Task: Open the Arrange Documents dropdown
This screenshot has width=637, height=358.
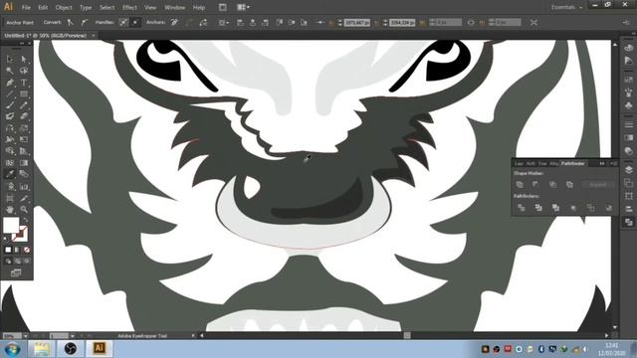Action: tap(243, 7)
